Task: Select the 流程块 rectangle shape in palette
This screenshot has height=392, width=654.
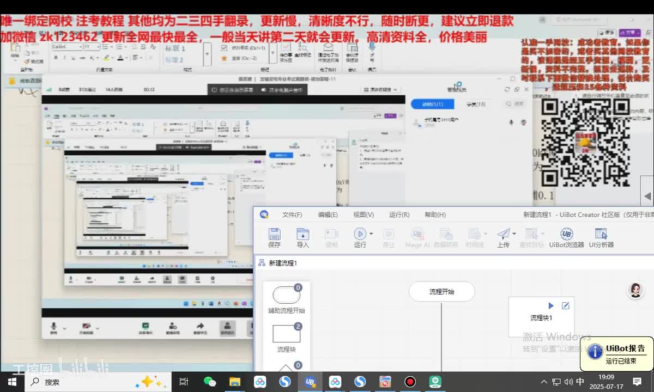Action: [287, 333]
